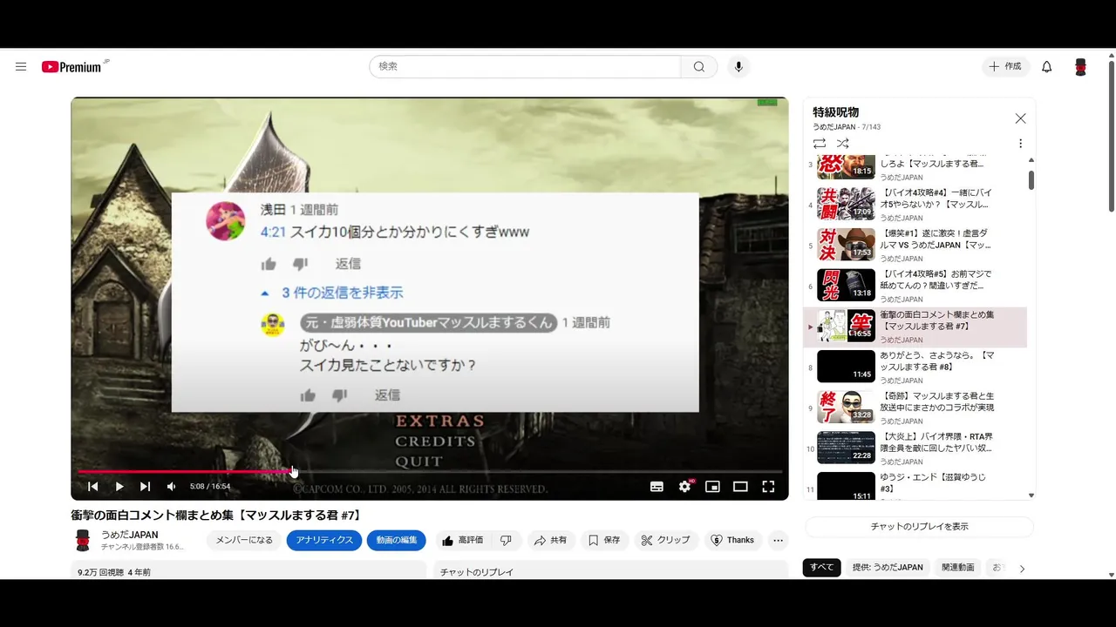Open アナリティクス analytics button
This screenshot has width=1116, height=627.
[x=324, y=540]
